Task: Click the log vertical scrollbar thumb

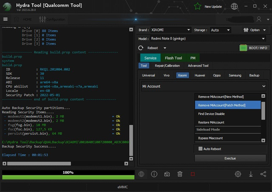Action: tap(131, 140)
